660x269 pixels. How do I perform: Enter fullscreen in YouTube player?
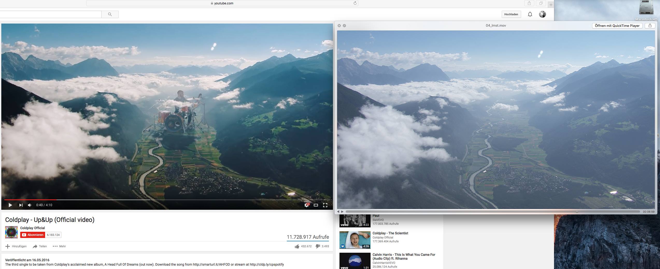325,205
